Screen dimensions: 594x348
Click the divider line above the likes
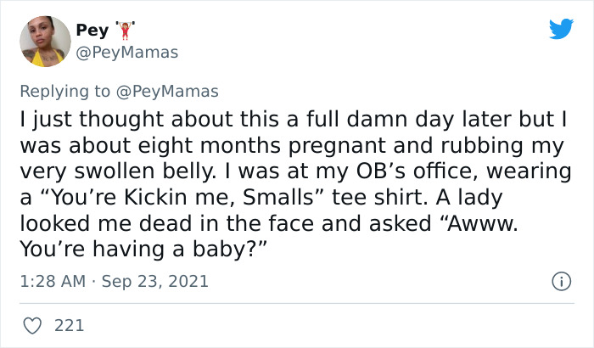[x=296, y=303]
